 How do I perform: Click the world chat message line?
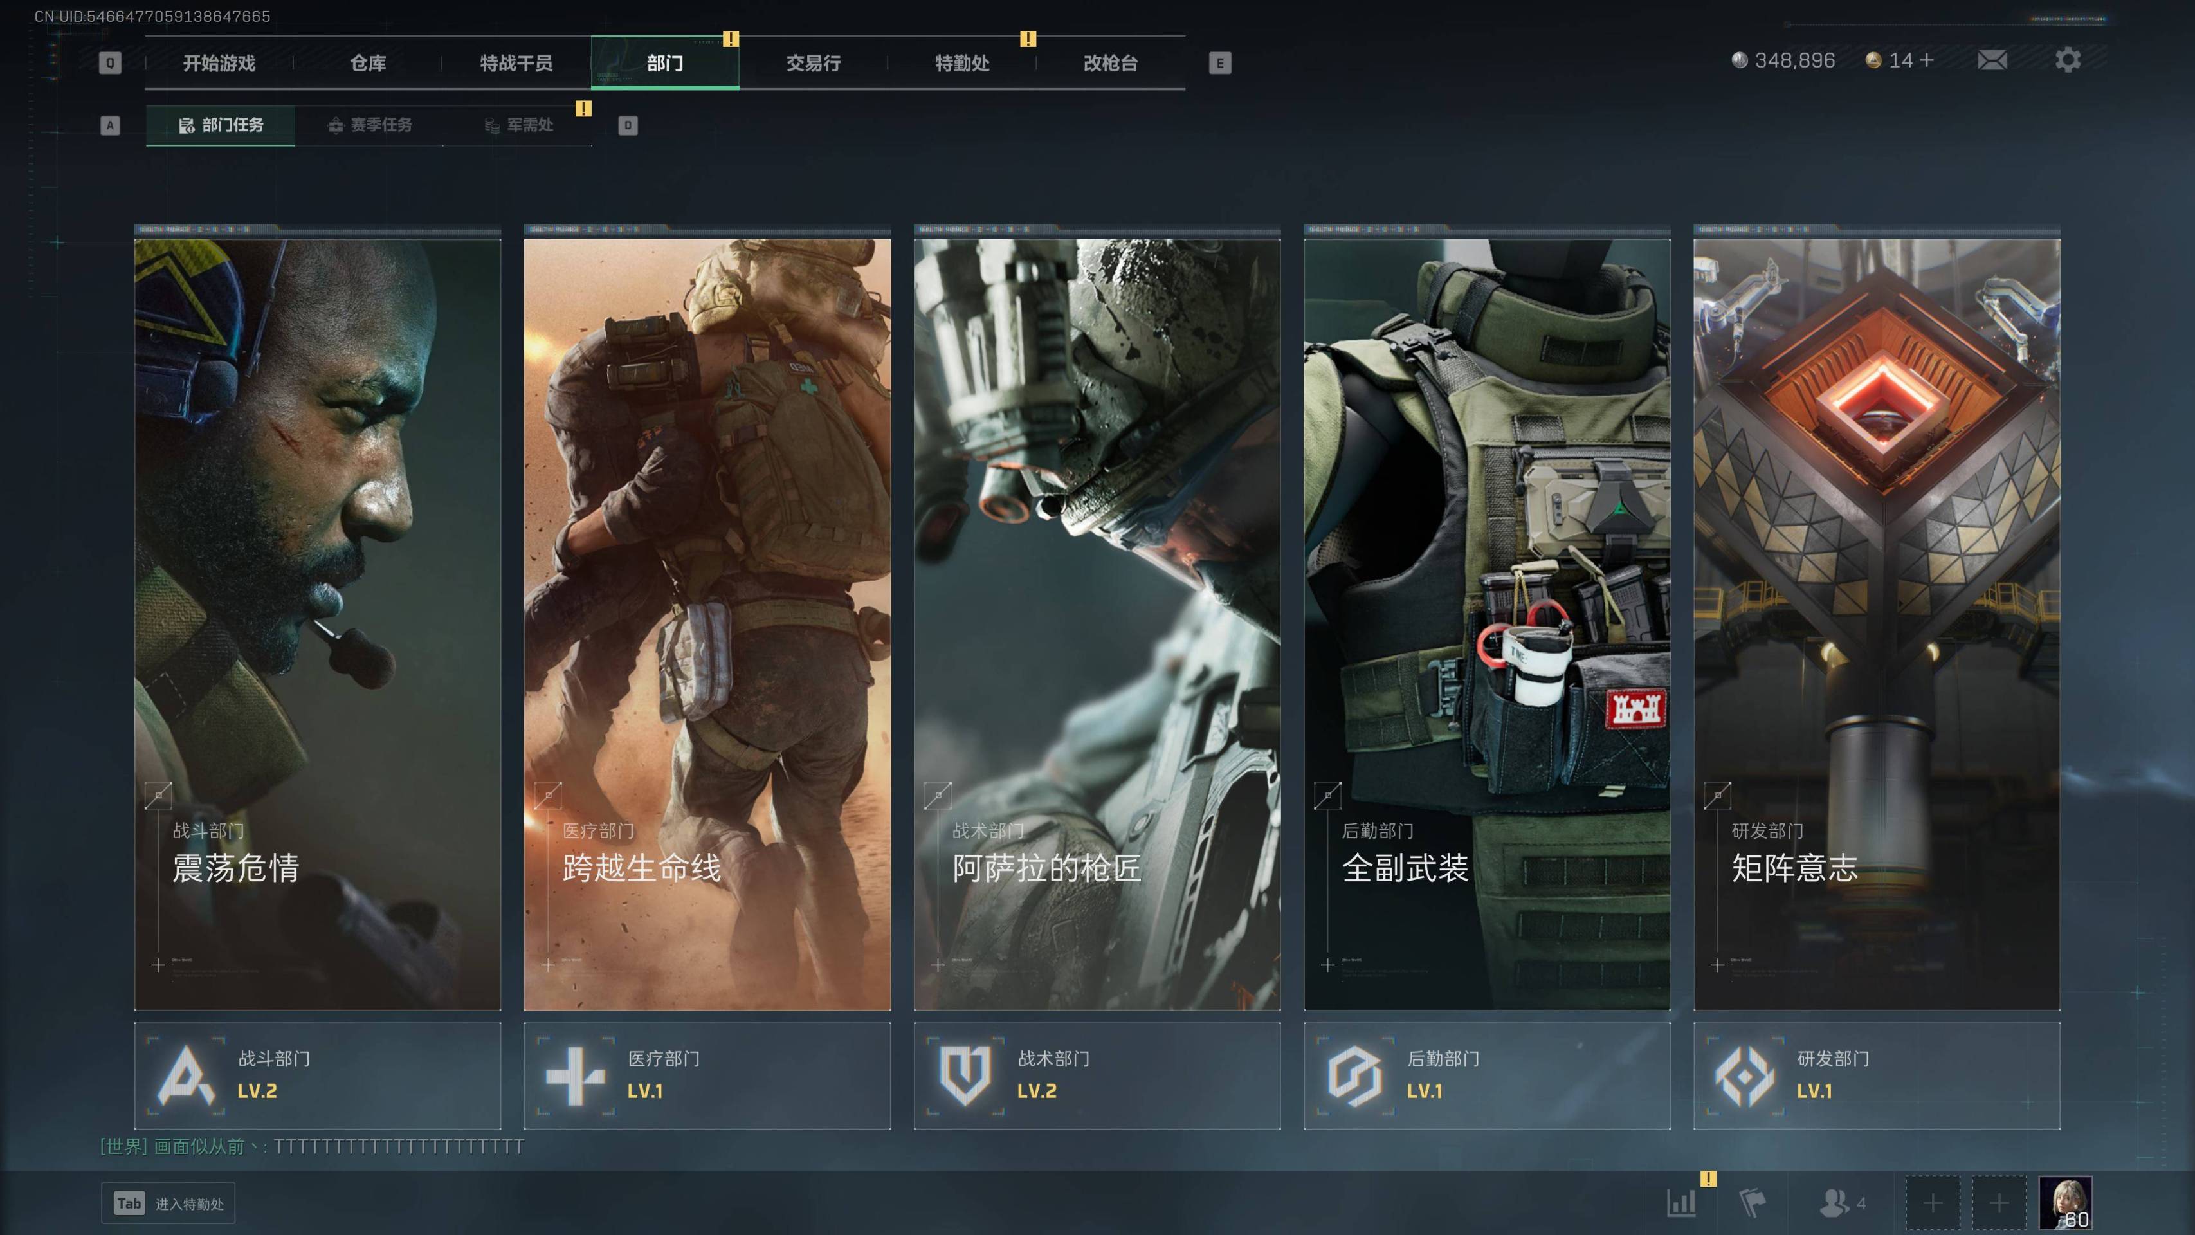click(x=312, y=1146)
